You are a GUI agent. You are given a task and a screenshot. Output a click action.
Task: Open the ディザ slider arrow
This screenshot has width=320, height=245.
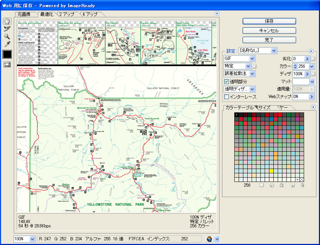pyautogui.click(x=307, y=74)
